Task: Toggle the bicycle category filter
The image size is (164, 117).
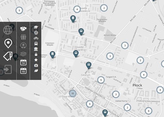Action: tap(36, 38)
